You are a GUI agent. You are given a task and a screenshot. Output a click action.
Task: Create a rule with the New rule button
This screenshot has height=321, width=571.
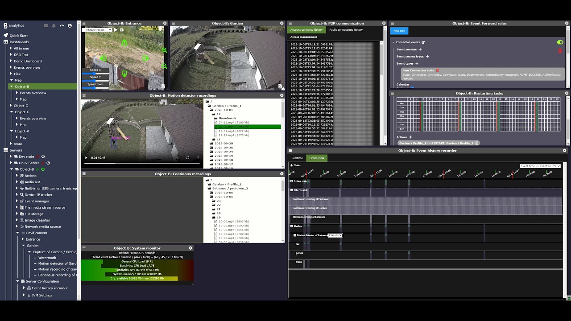pyautogui.click(x=400, y=31)
